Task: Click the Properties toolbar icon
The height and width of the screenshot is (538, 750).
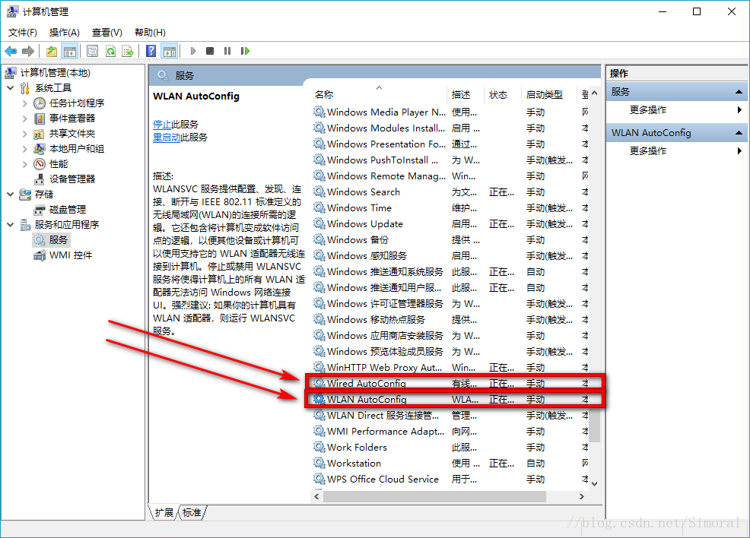Action: click(x=92, y=51)
